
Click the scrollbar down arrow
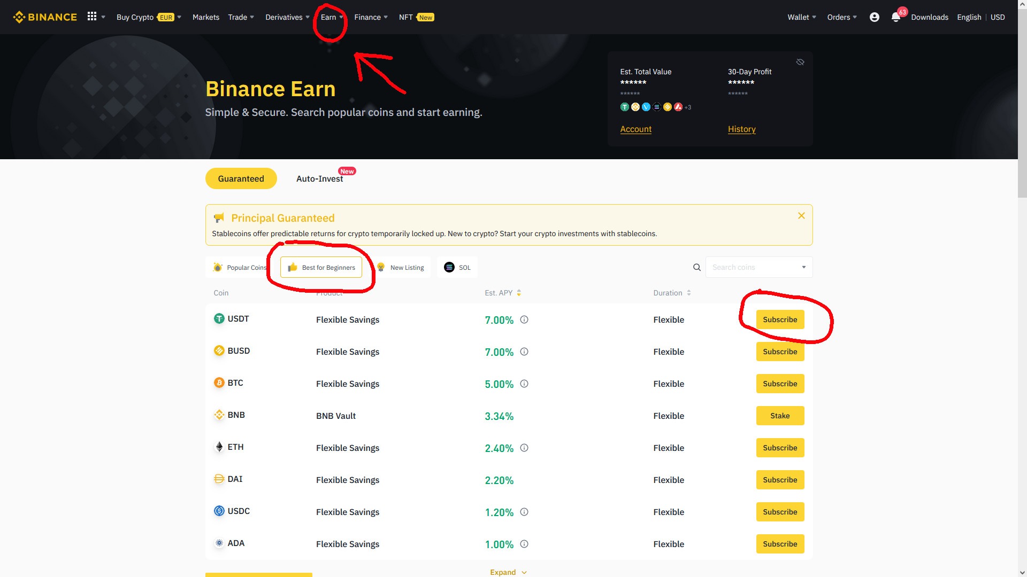1022,573
